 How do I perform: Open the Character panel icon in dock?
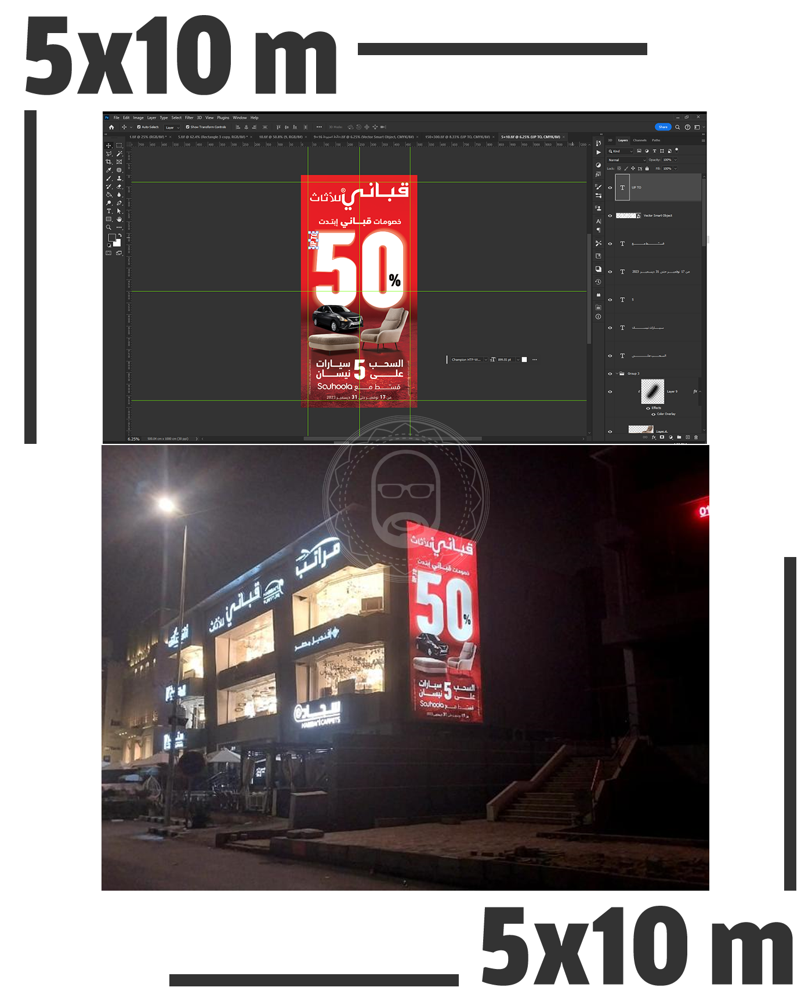(x=599, y=221)
